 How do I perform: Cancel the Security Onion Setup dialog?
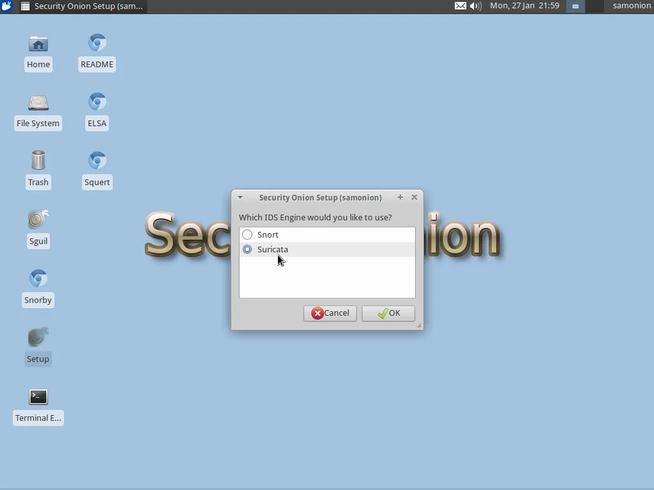pyautogui.click(x=330, y=313)
